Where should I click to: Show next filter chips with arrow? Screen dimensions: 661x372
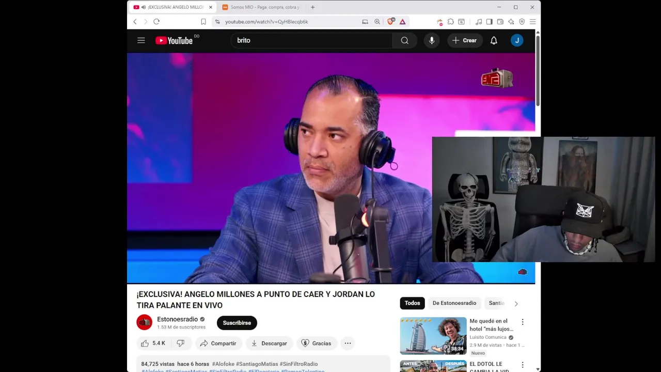pyautogui.click(x=516, y=303)
